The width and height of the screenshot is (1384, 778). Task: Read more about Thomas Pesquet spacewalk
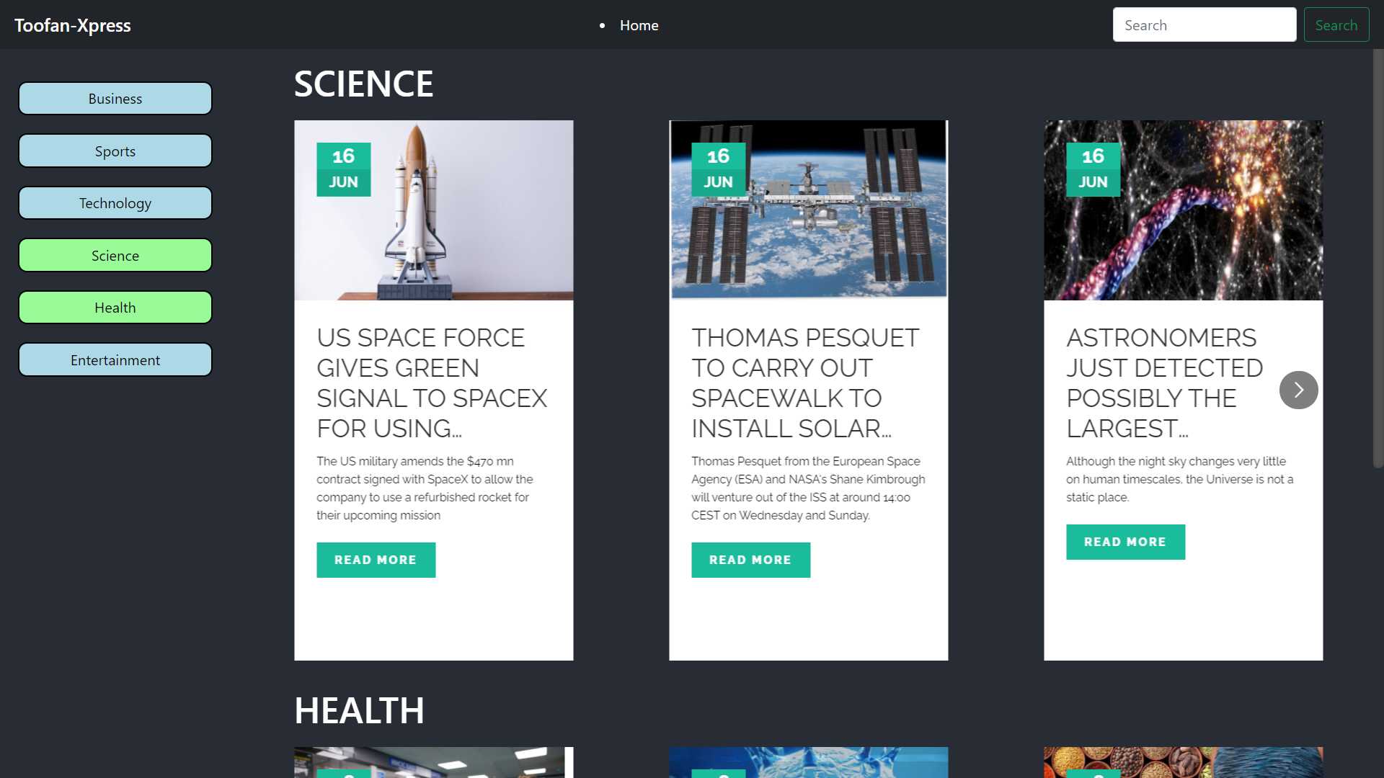(x=750, y=560)
